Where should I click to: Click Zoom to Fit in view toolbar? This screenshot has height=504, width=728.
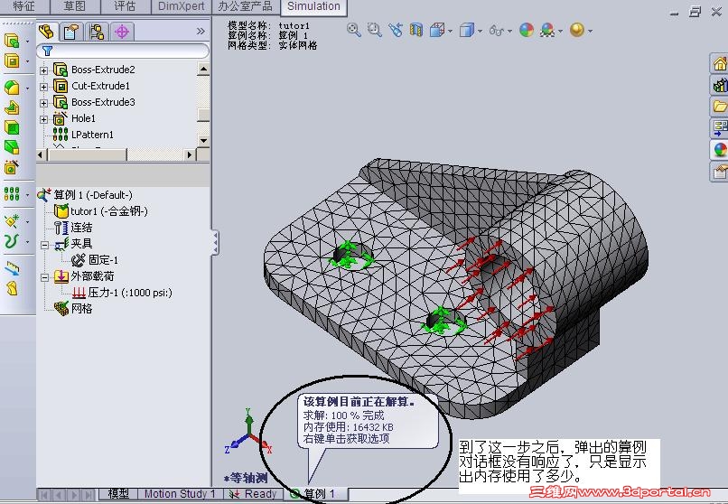(354, 30)
